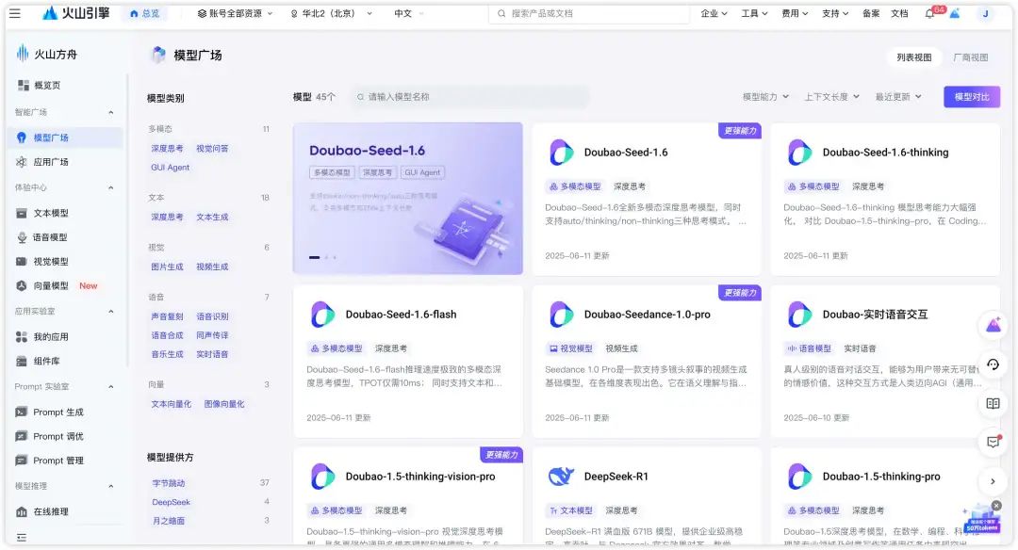1018x550 pixels.
Task: Open the 支持 top menu
Action: pyautogui.click(x=835, y=13)
